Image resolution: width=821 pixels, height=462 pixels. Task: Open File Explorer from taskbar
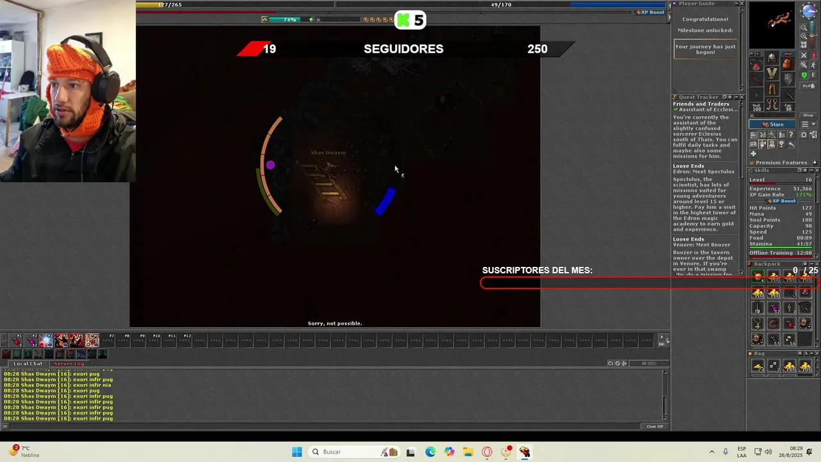pyautogui.click(x=468, y=452)
